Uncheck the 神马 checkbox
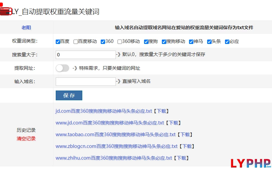 click(191, 42)
